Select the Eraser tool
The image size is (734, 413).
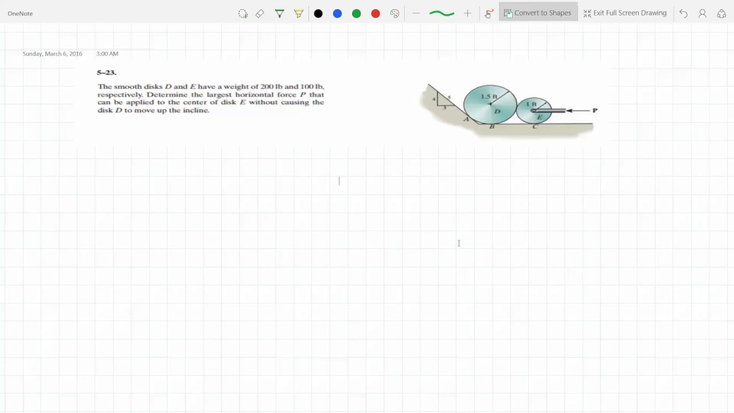(x=260, y=13)
